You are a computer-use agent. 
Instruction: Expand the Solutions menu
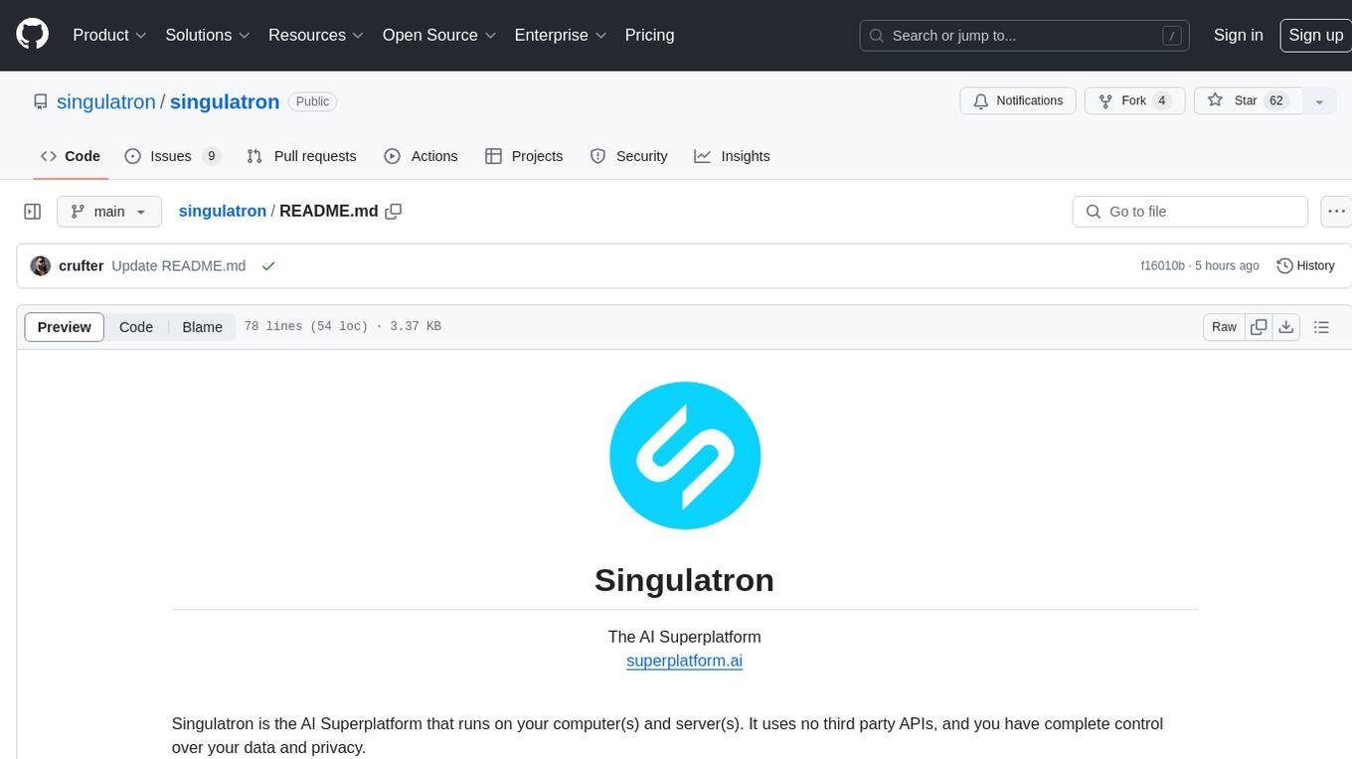coord(207,35)
